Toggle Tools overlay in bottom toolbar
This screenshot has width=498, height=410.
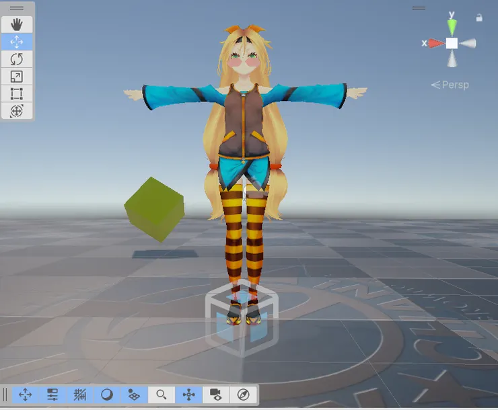point(26,395)
